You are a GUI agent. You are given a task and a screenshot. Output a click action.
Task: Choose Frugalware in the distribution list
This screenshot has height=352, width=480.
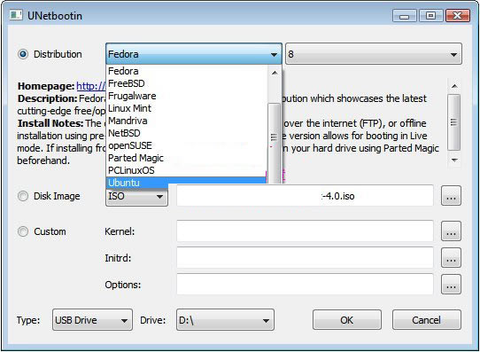[187, 96]
